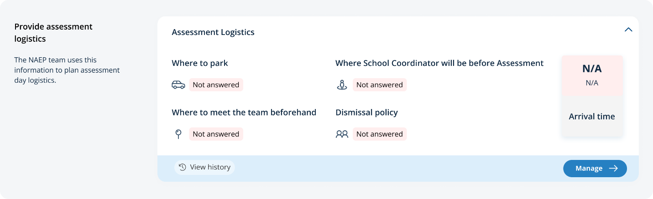Click the Dismissal policy label
This screenshot has width=653, height=199.
(x=366, y=112)
